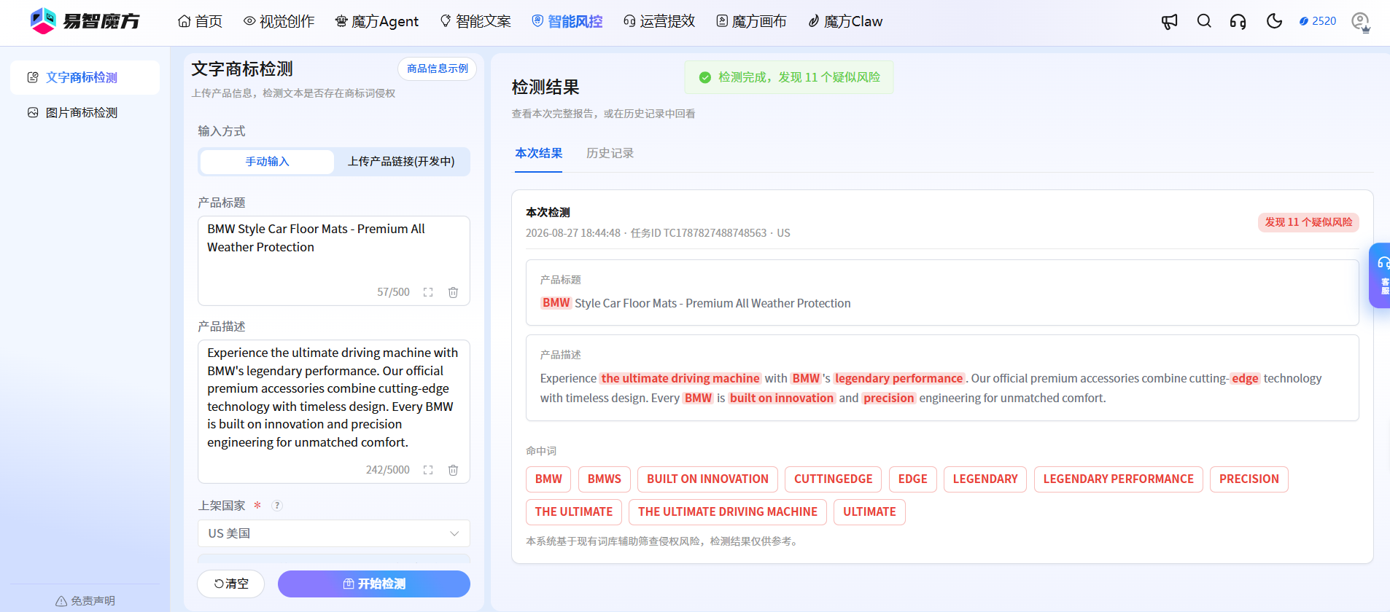Click highlighted 'the ultimate driving machine' phrase
The height and width of the screenshot is (612, 1390).
click(x=680, y=378)
